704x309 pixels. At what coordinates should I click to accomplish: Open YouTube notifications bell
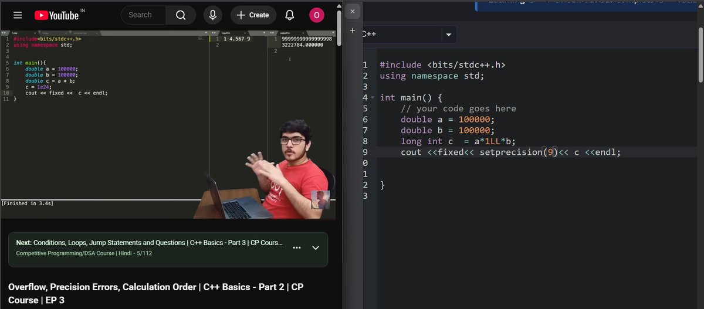(x=290, y=15)
